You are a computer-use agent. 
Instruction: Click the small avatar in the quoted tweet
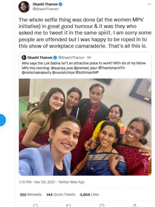pyautogui.click(x=24, y=57)
